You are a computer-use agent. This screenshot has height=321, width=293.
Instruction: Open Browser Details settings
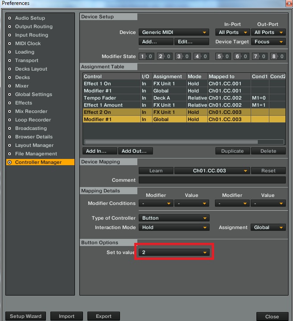click(x=34, y=137)
